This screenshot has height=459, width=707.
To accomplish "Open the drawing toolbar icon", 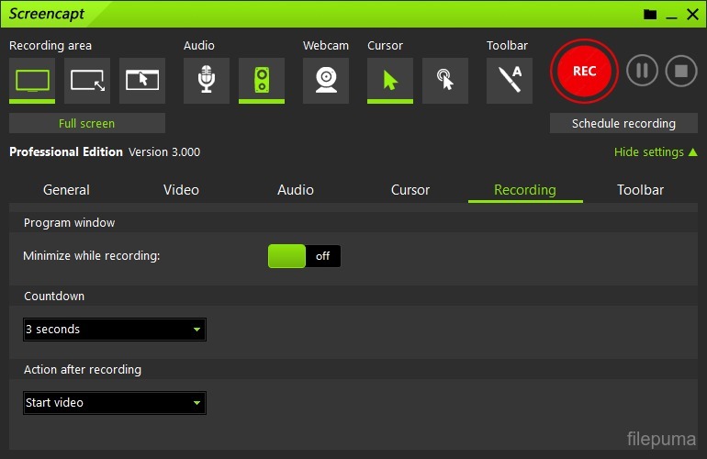I will coord(510,80).
